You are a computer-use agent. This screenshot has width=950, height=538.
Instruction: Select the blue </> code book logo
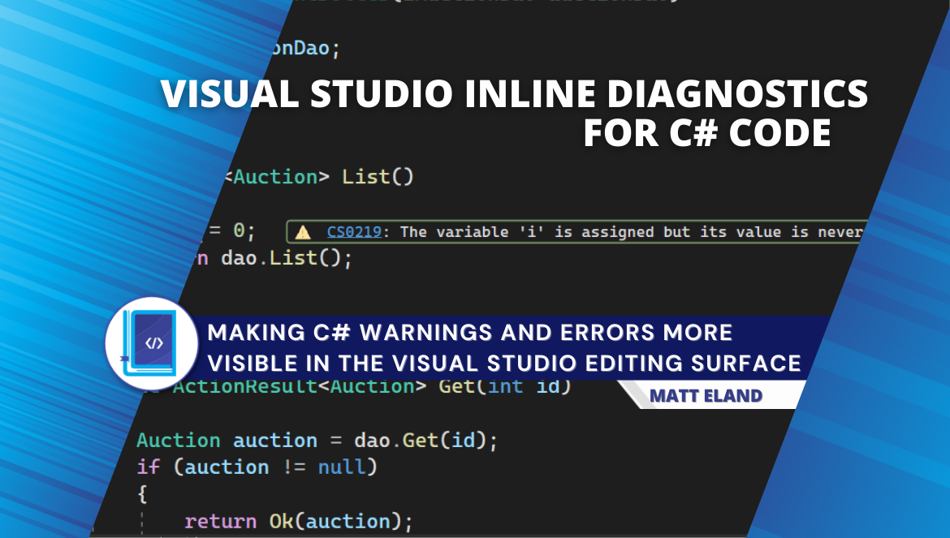151,343
